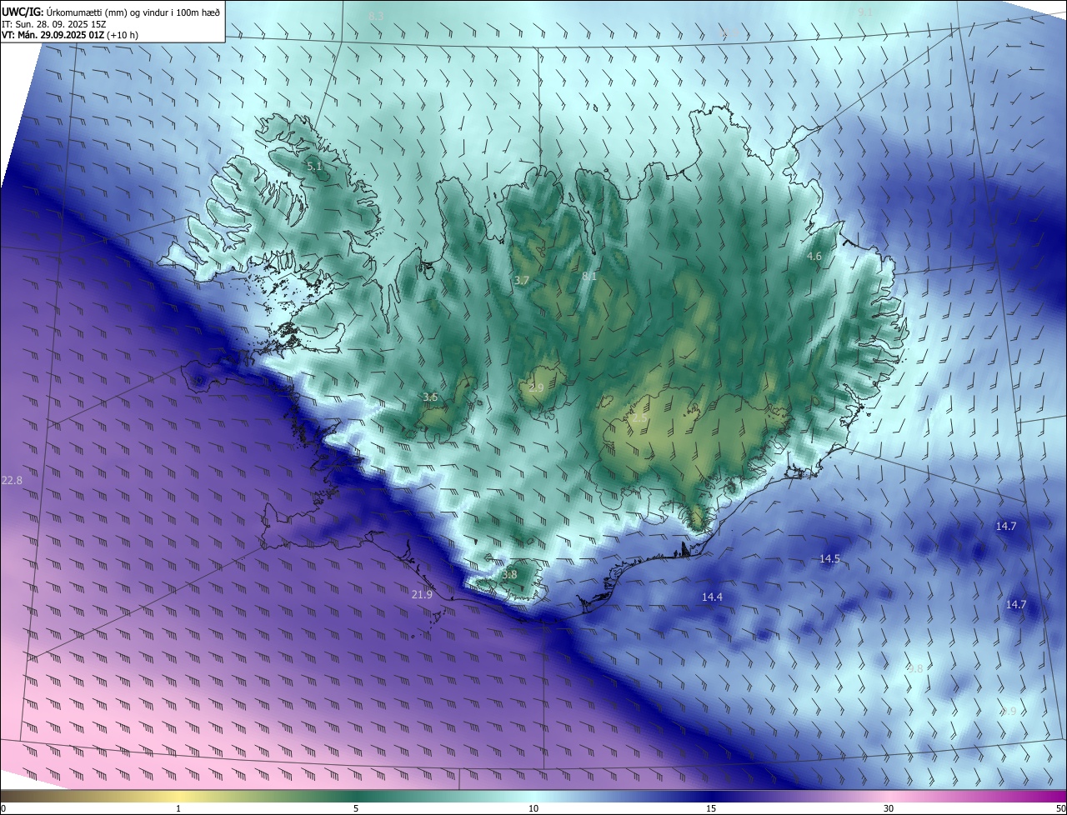This screenshot has height=815, width=1067.
Task: Click the 3.8 value label
Action: point(510,574)
